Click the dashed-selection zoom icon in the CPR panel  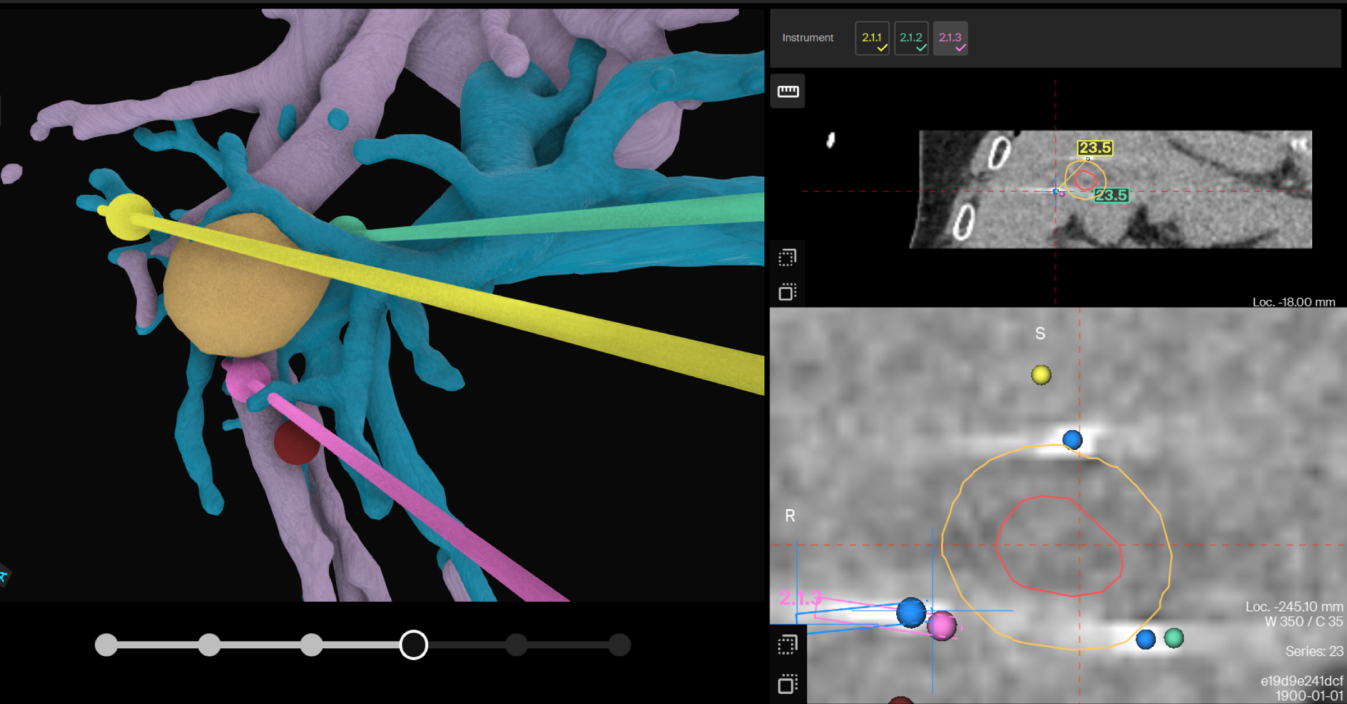787,257
